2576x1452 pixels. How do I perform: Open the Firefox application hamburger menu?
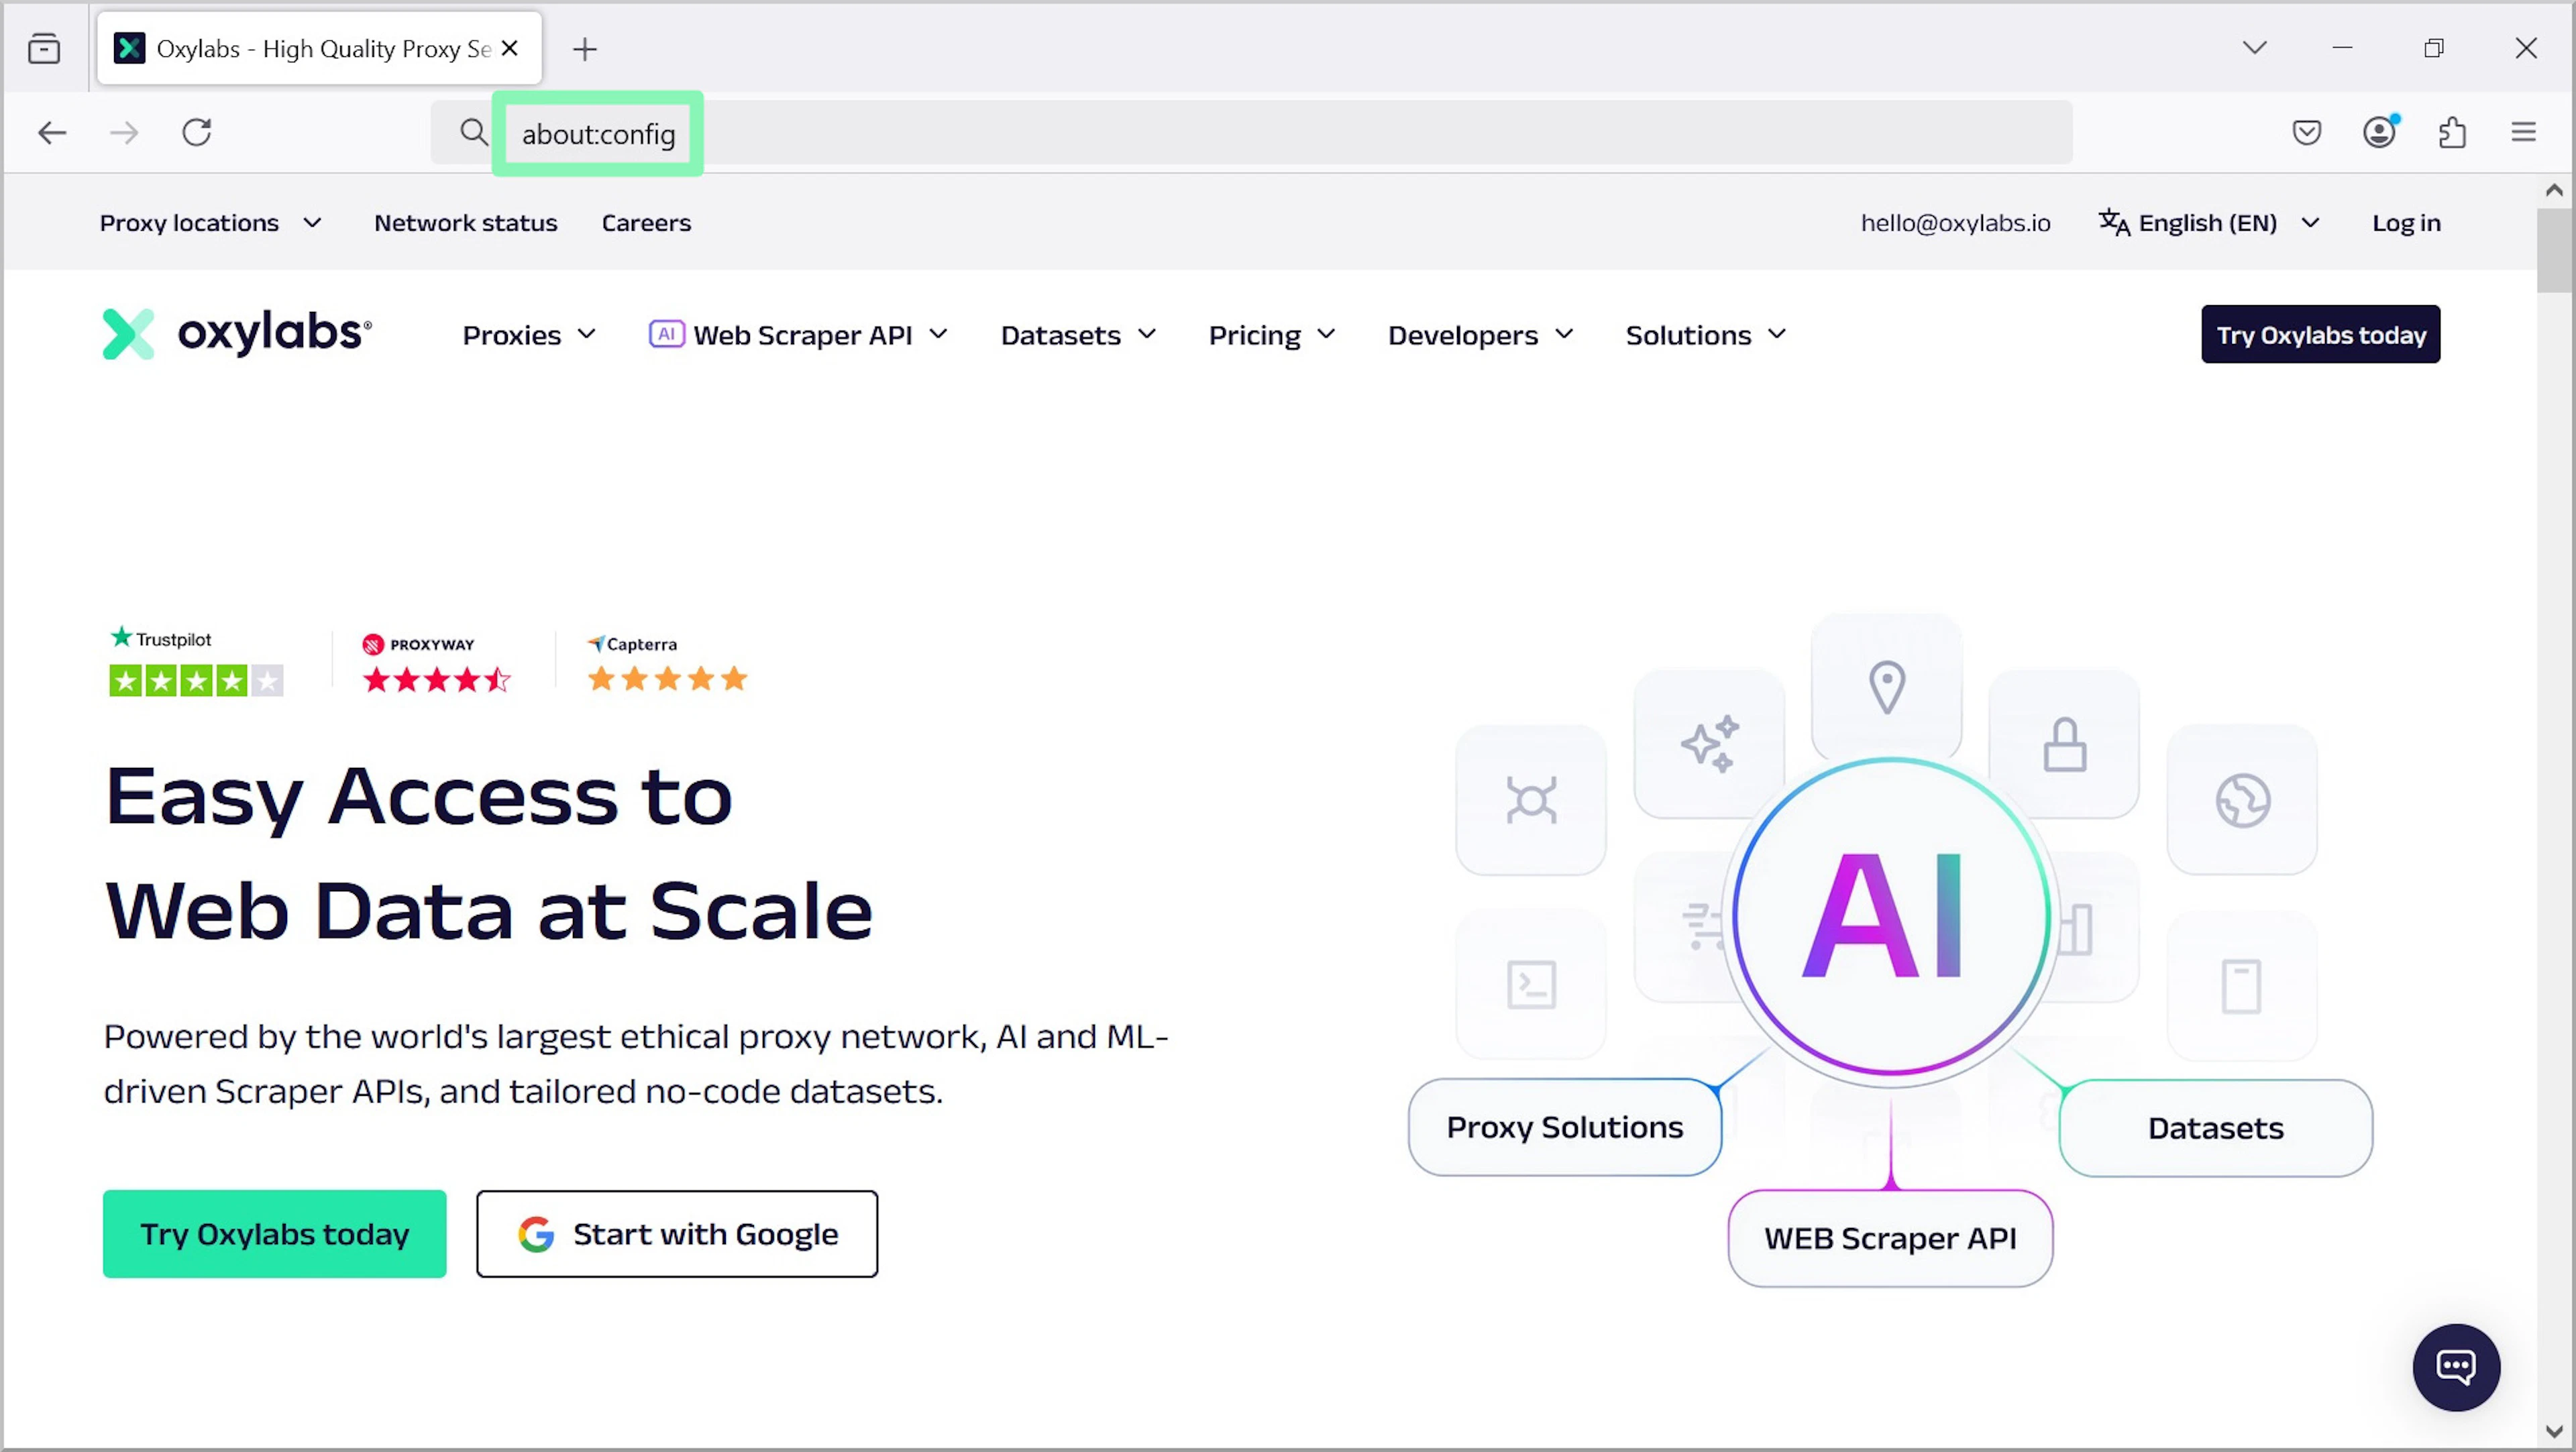coord(2524,132)
